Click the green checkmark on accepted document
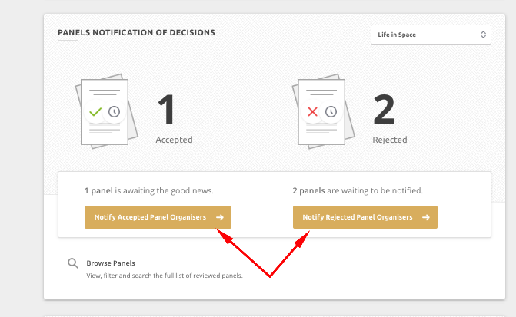Screen dimensions: 516x317 tap(95, 112)
